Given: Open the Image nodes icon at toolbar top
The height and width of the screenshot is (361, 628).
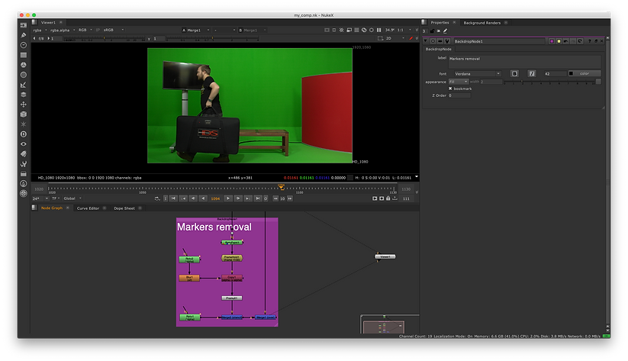Looking at the screenshot, I should (24, 25).
